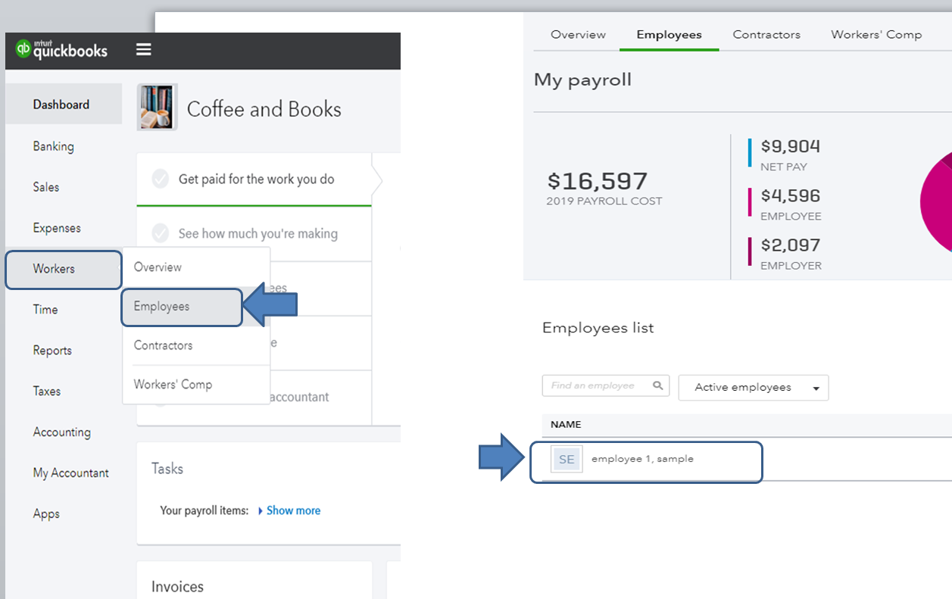
Task: Switch to the Workers' Comp tab in payroll
Action: tap(876, 35)
